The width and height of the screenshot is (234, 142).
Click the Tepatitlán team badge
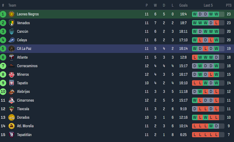click(12, 135)
